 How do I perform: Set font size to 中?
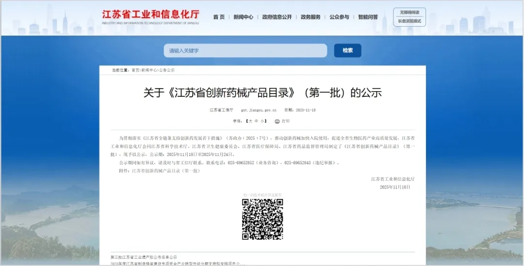coord(256,122)
